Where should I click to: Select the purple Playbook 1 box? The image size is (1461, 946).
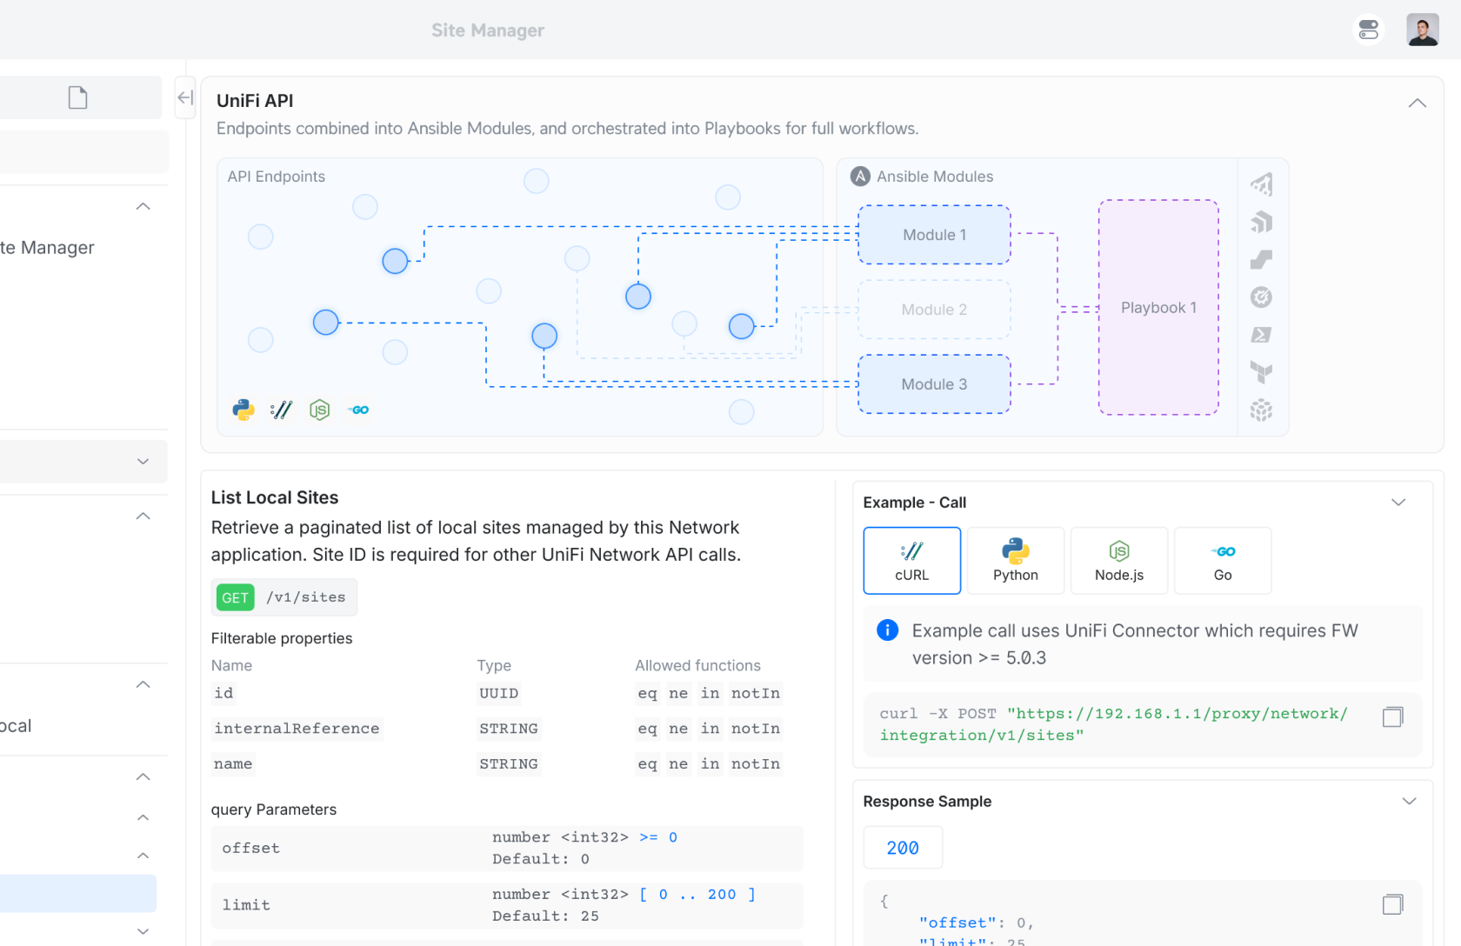[x=1158, y=308]
